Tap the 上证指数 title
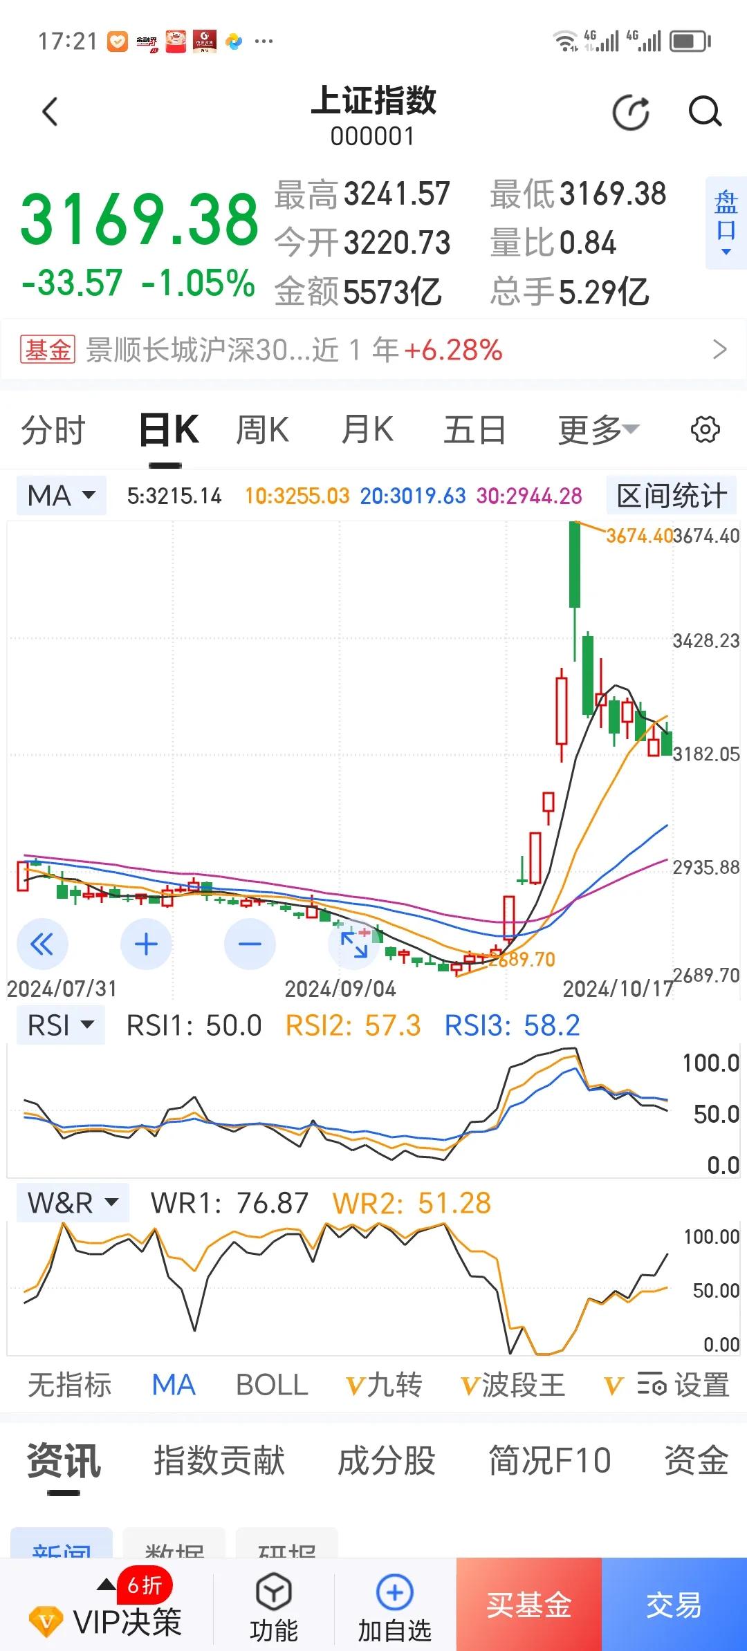The height and width of the screenshot is (1651, 747). coord(373,101)
